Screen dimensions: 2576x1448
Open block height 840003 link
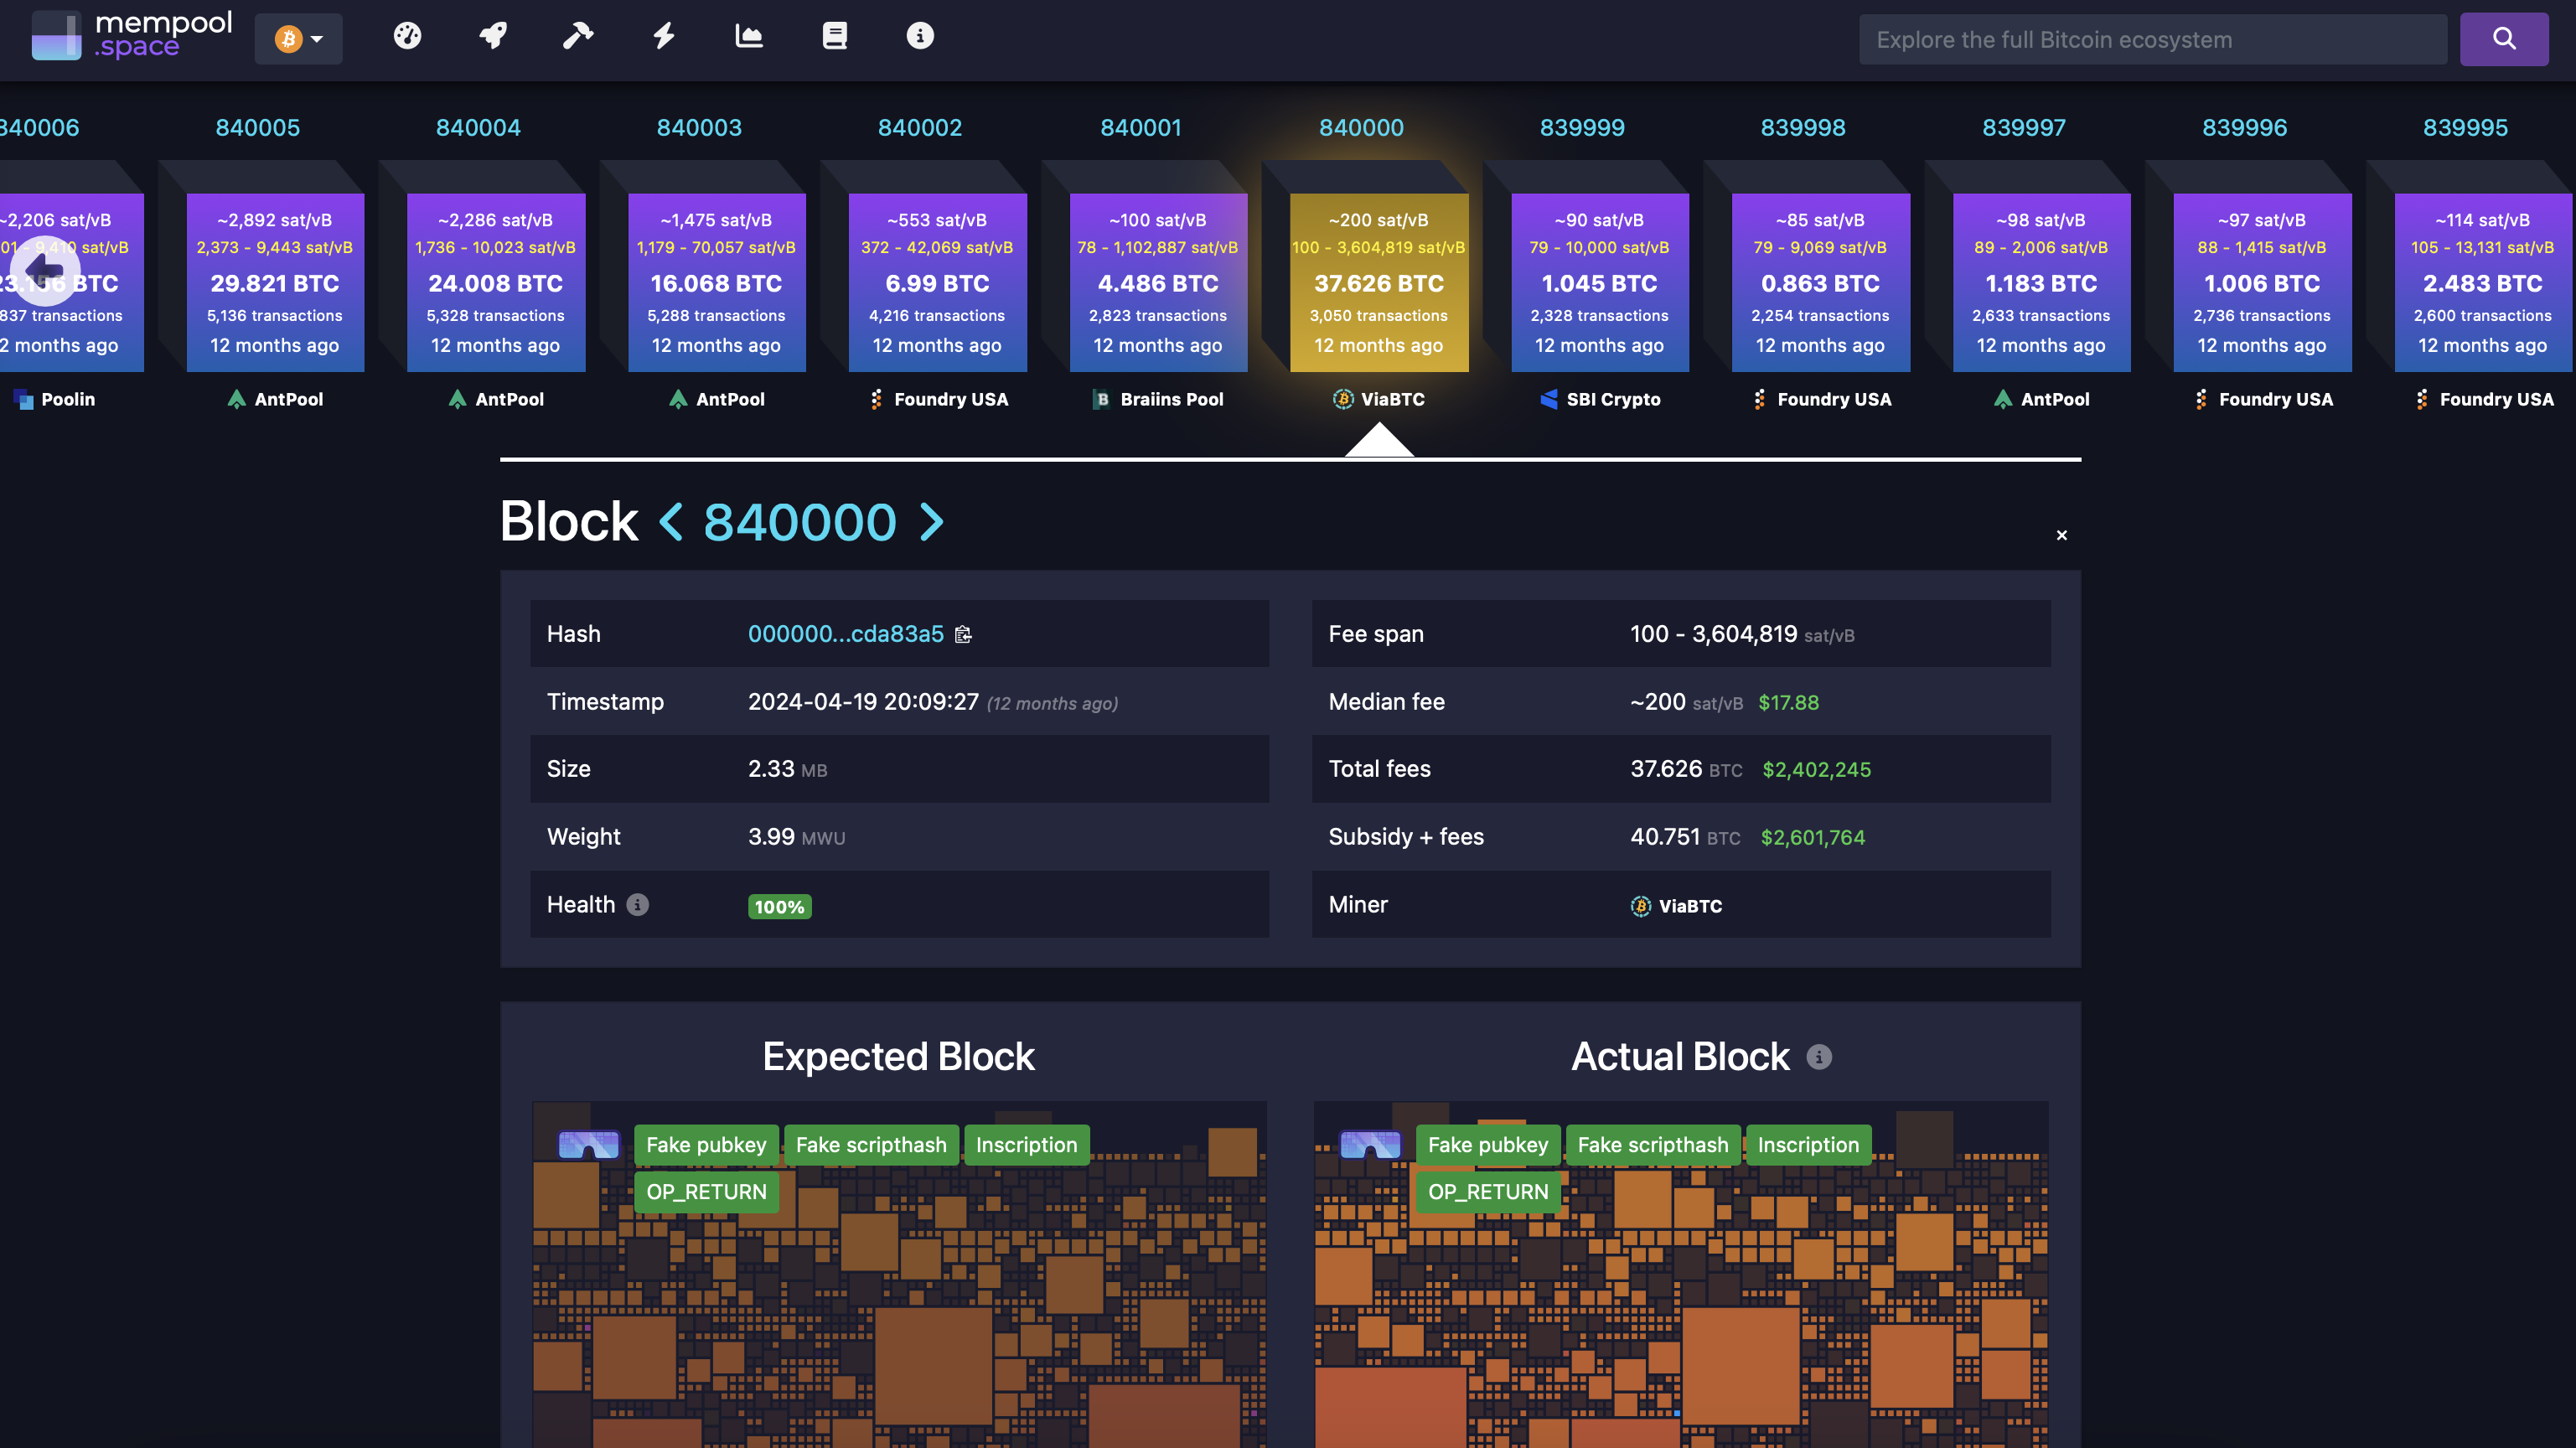click(699, 128)
